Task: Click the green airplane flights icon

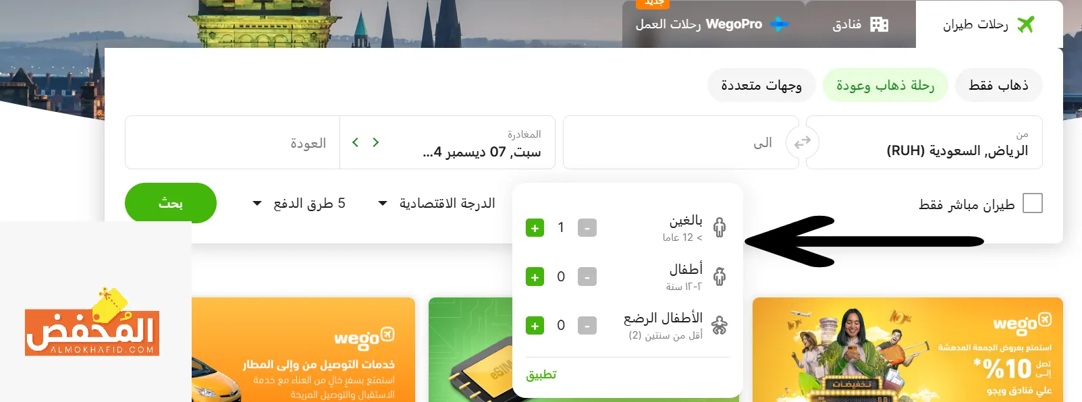Action: [x=1026, y=24]
